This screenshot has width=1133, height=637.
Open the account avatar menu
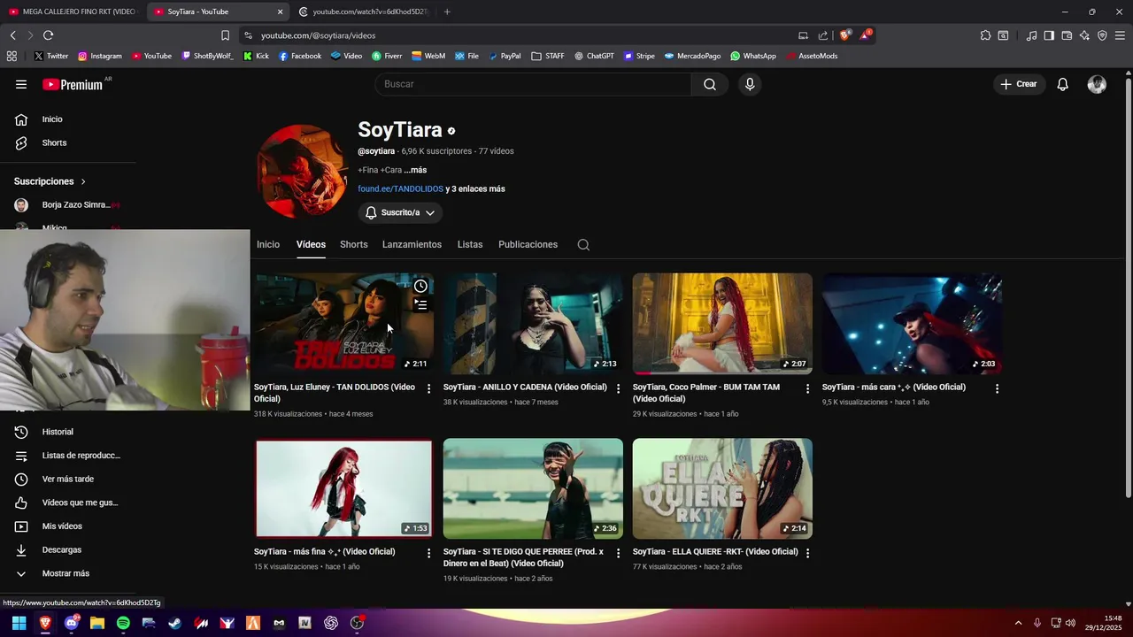(x=1097, y=84)
